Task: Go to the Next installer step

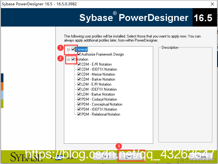Action: point(130,157)
